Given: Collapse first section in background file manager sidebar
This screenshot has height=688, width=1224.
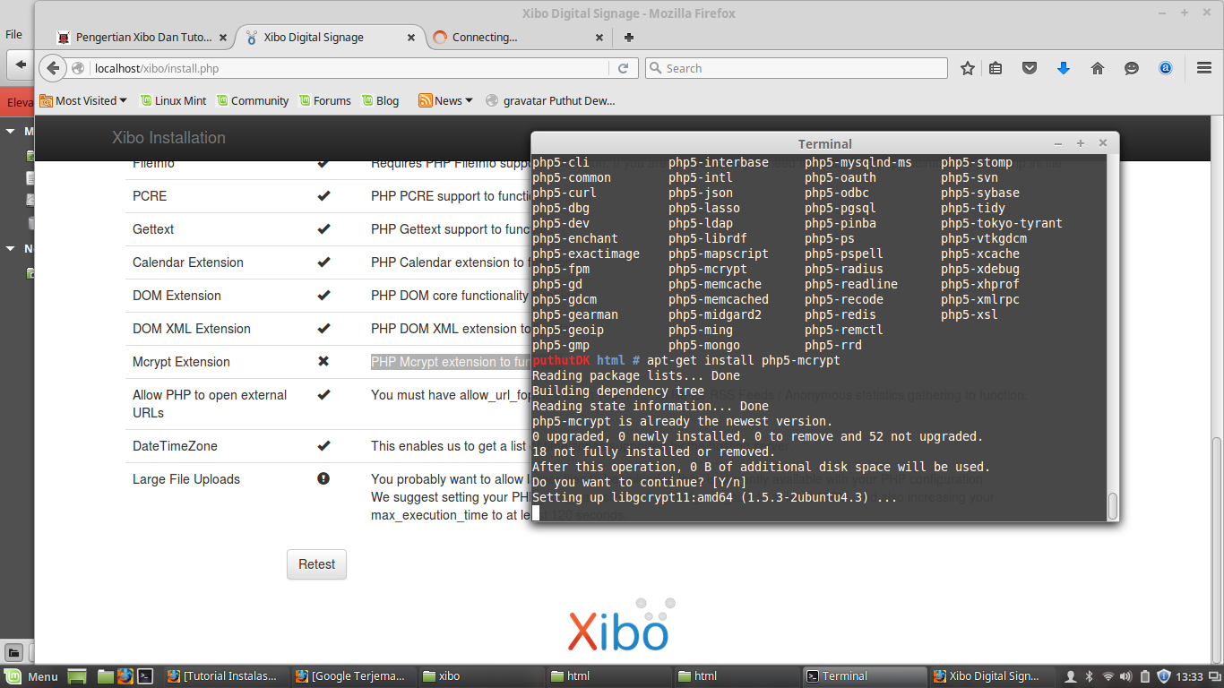Looking at the screenshot, I should (x=10, y=132).
